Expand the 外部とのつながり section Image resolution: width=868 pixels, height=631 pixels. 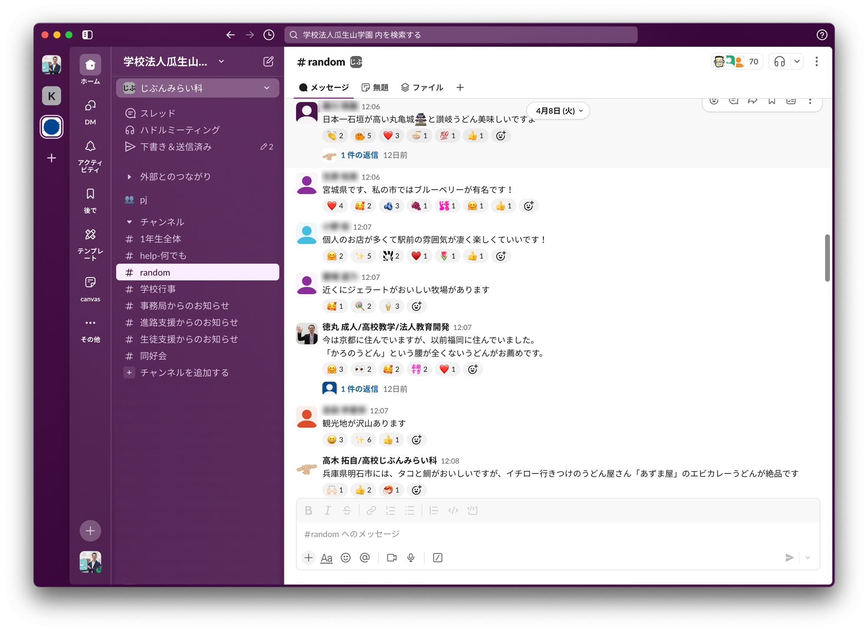[x=129, y=177]
